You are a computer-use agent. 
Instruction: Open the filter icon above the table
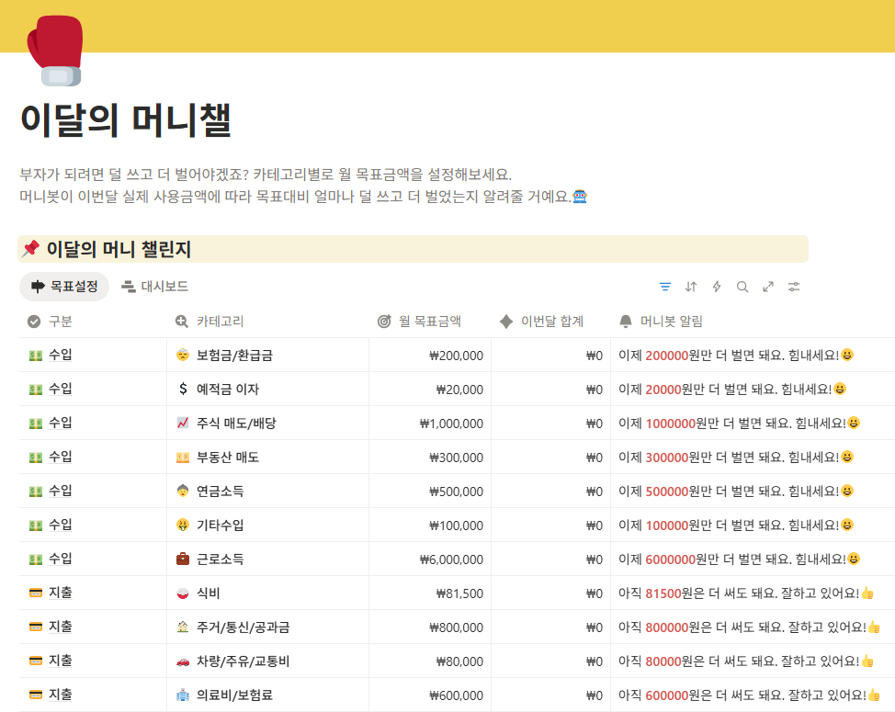pyautogui.click(x=664, y=287)
